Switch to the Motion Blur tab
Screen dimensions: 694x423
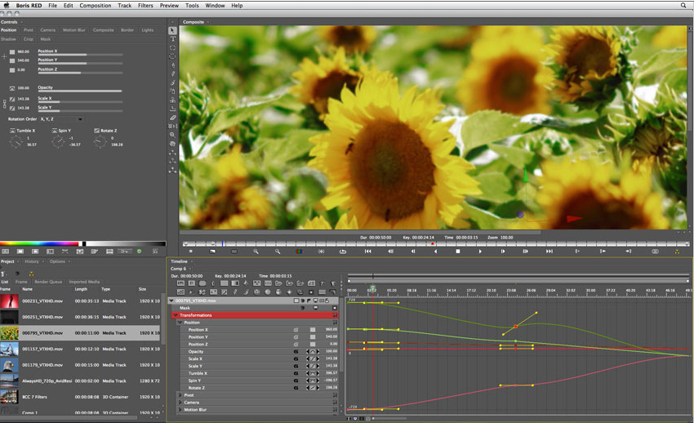74,30
